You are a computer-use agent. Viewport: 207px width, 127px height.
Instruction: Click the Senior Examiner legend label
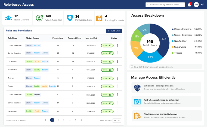click(x=183, y=35)
